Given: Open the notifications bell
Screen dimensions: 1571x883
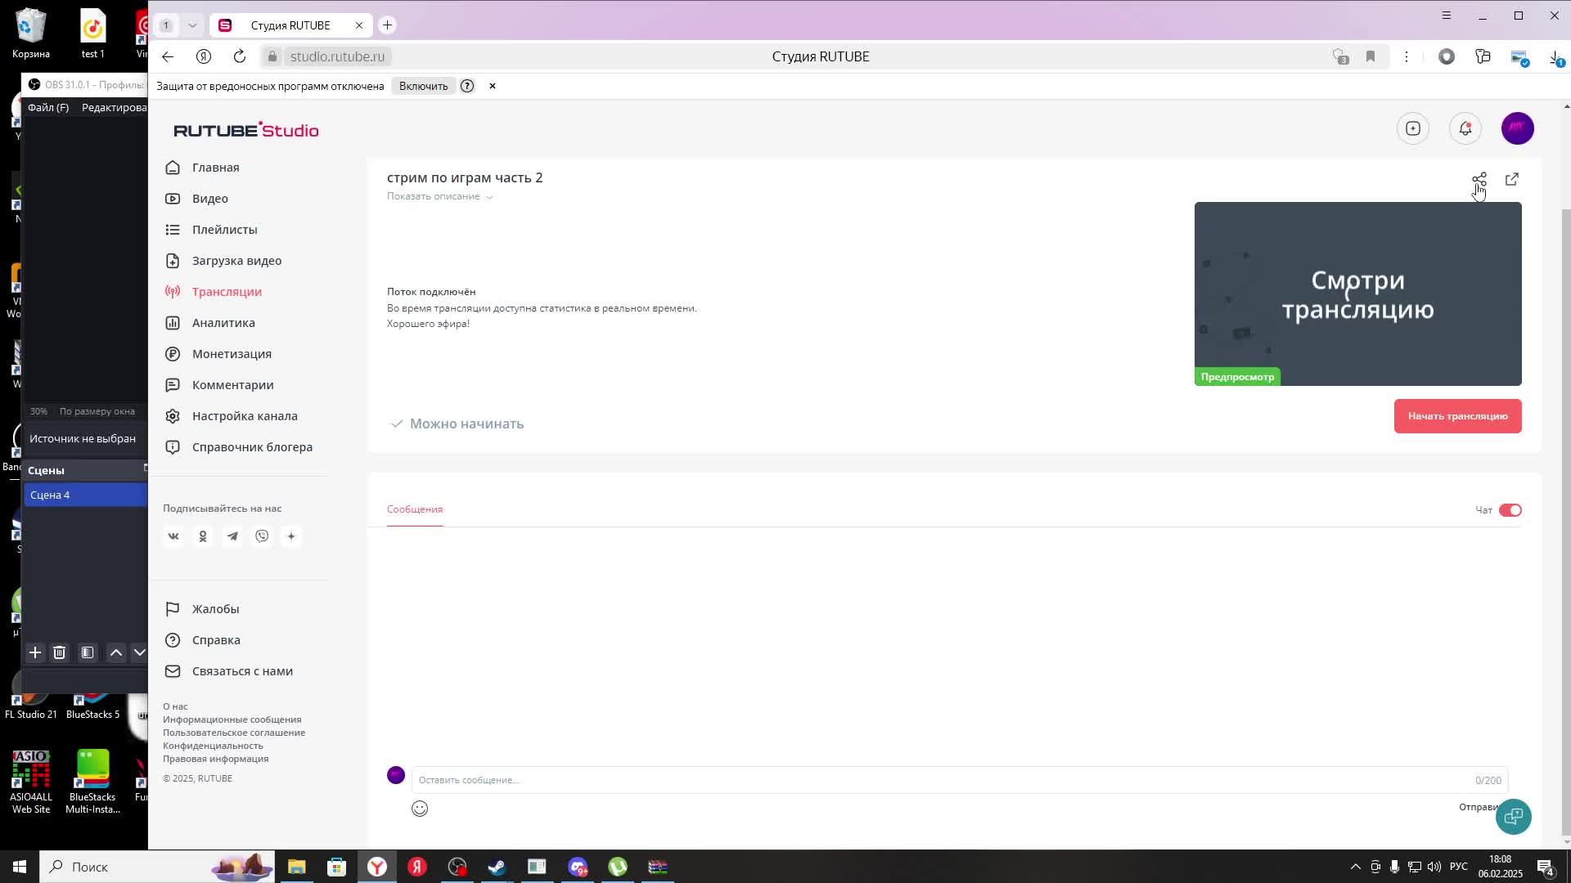Looking at the screenshot, I should tap(1465, 128).
